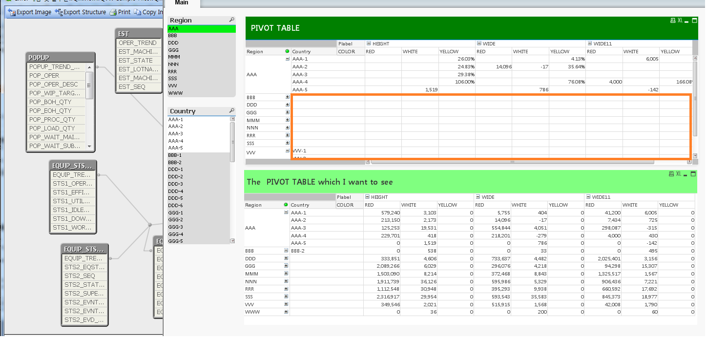Select EST_STATE field in EST table

tap(139, 60)
